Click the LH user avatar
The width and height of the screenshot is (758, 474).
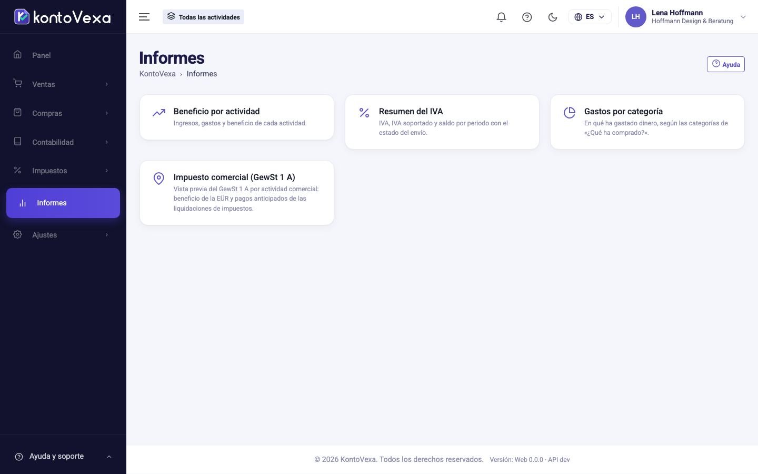635,17
